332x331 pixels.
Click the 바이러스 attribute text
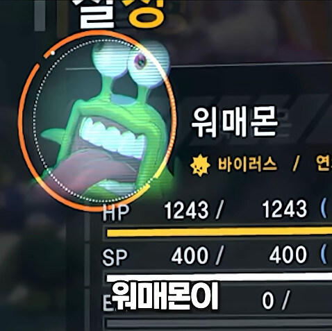pos(247,164)
